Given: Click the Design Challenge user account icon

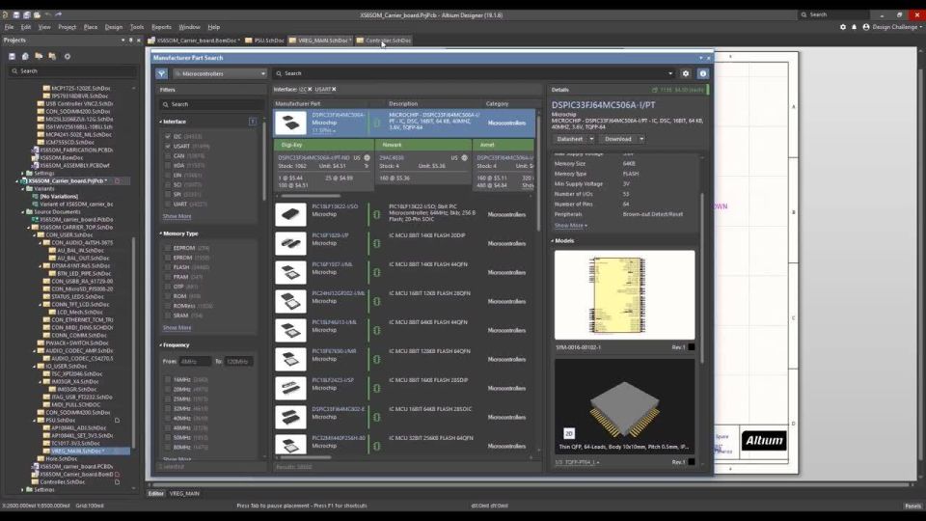Looking at the screenshot, I should (x=866, y=27).
